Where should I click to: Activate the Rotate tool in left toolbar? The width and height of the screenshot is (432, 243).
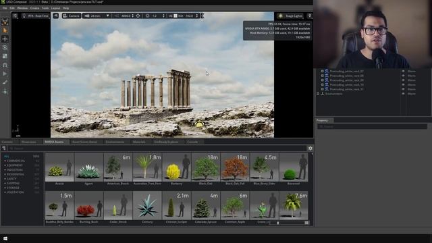pyautogui.click(x=5, y=48)
